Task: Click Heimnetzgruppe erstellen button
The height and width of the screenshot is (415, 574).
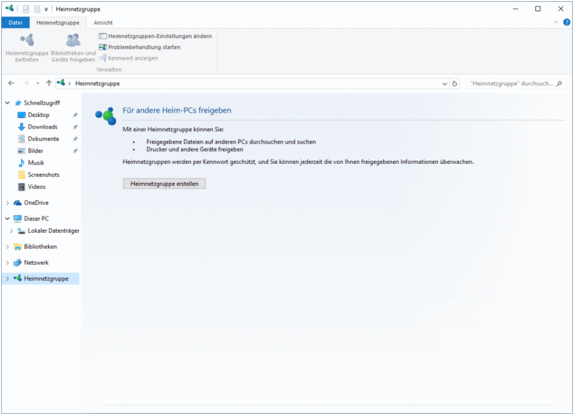Action: coord(164,184)
